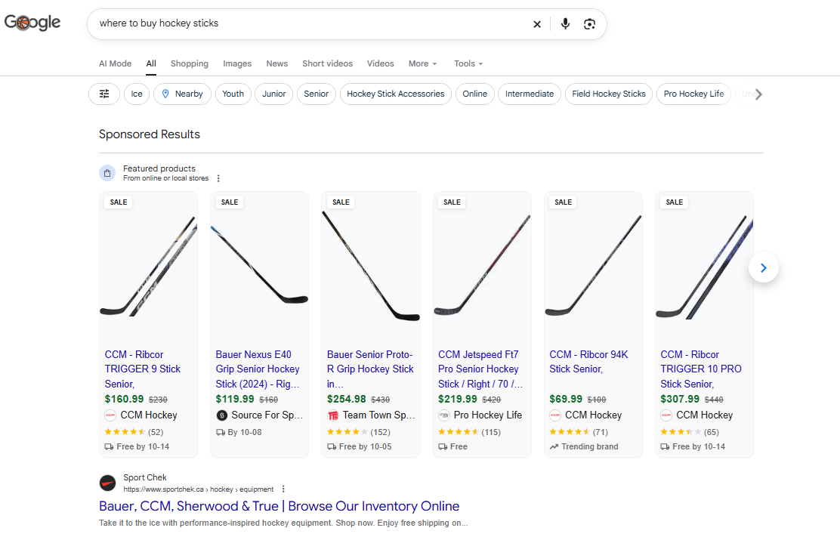Image resolution: width=840 pixels, height=534 pixels.
Task: Click the $69.99 price
Action: click(x=566, y=399)
